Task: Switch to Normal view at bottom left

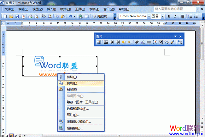Action: click(x=3, y=136)
